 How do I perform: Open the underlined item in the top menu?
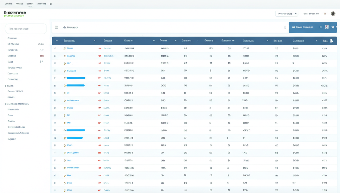[x=30, y=4]
